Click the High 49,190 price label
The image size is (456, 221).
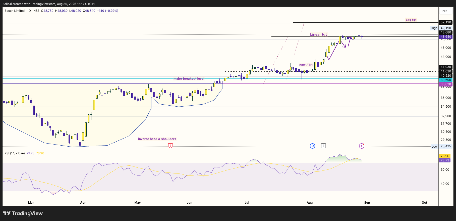click(x=441, y=28)
